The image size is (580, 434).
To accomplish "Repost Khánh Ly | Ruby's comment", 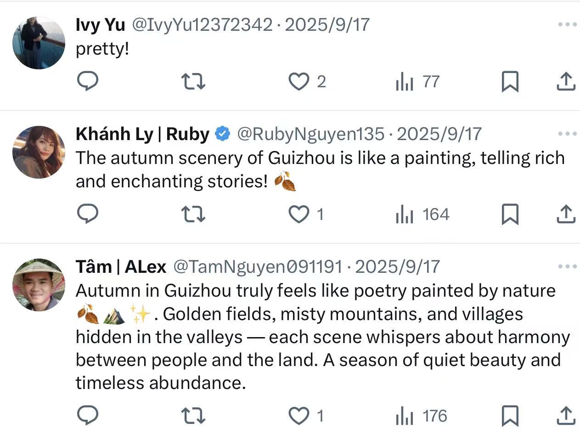I will click(x=193, y=214).
